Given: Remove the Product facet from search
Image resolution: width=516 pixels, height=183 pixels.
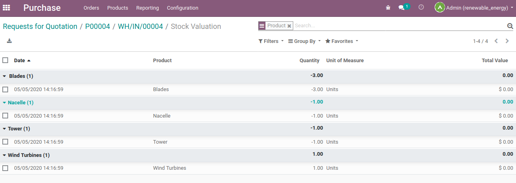Looking at the screenshot, I should pyautogui.click(x=289, y=26).
